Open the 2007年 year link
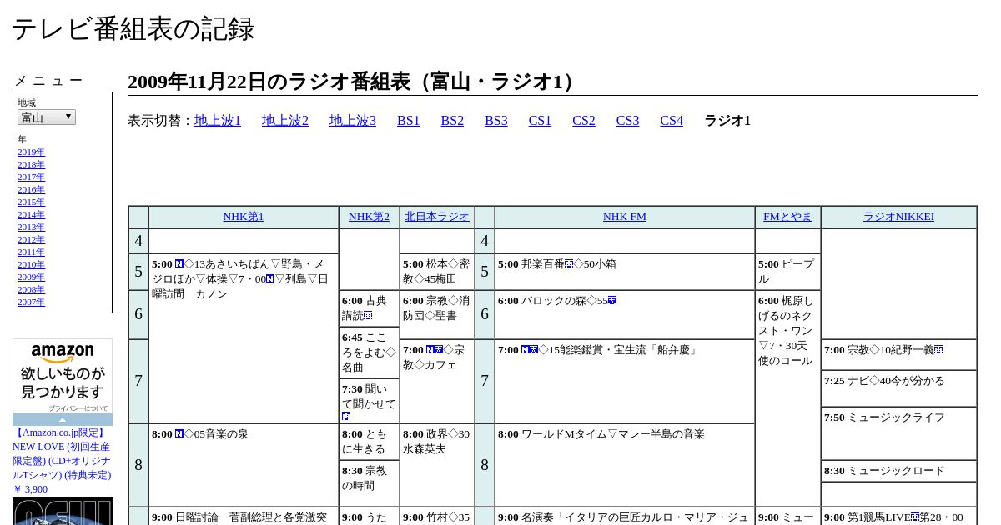1001x525 pixels. click(x=31, y=302)
